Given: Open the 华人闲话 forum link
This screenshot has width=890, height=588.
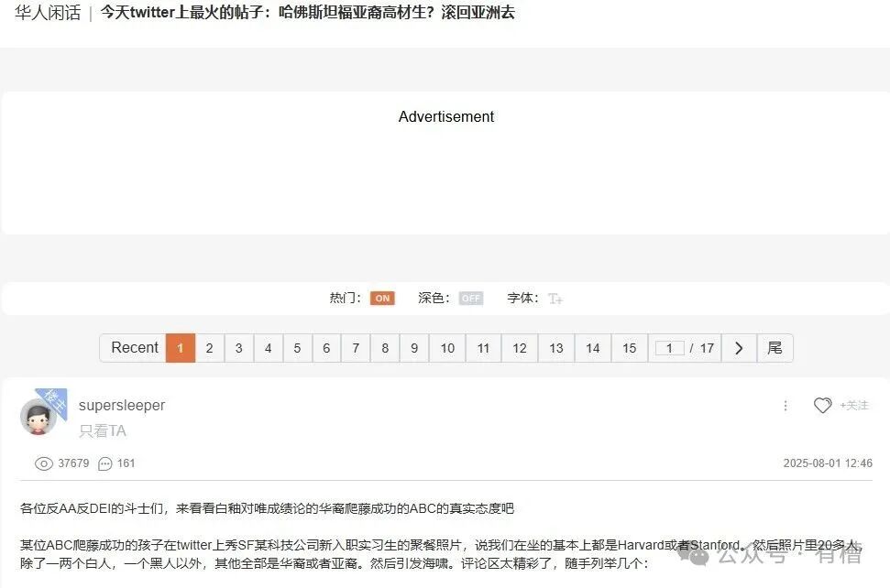Looking at the screenshot, I should click(x=48, y=13).
